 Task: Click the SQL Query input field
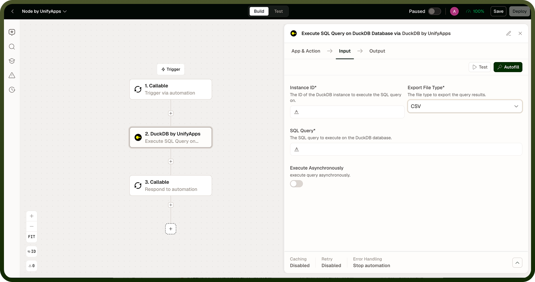pos(406,149)
